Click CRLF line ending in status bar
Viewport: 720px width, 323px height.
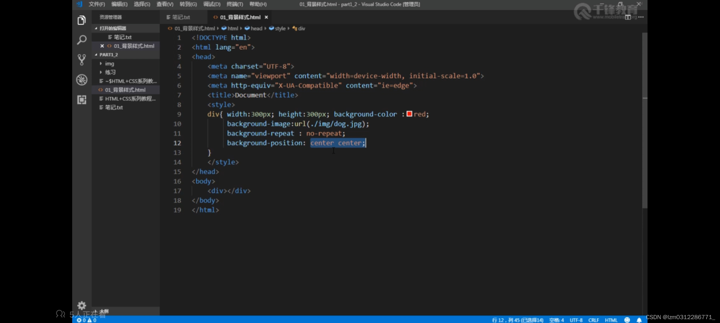(593, 320)
